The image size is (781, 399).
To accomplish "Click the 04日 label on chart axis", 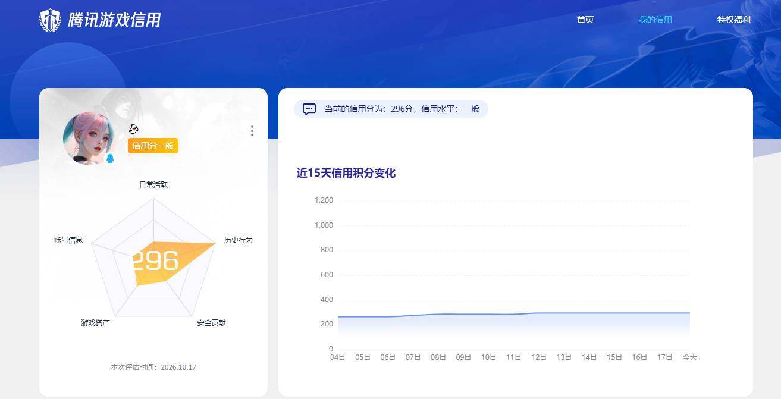I will click(338, 357).
